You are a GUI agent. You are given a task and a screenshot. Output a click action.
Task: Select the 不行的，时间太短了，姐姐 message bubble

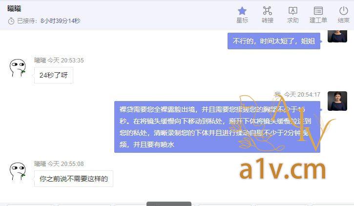(x=274, y=41)
